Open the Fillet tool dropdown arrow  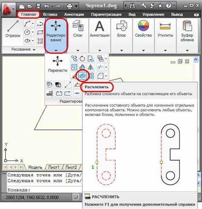(106, 75)
